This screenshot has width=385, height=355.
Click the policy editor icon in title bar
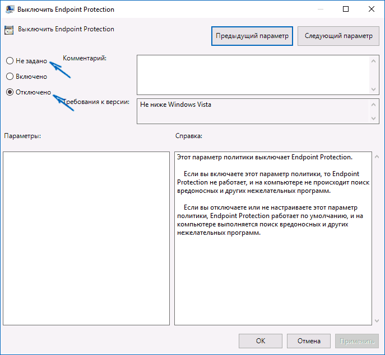(10, 10)
